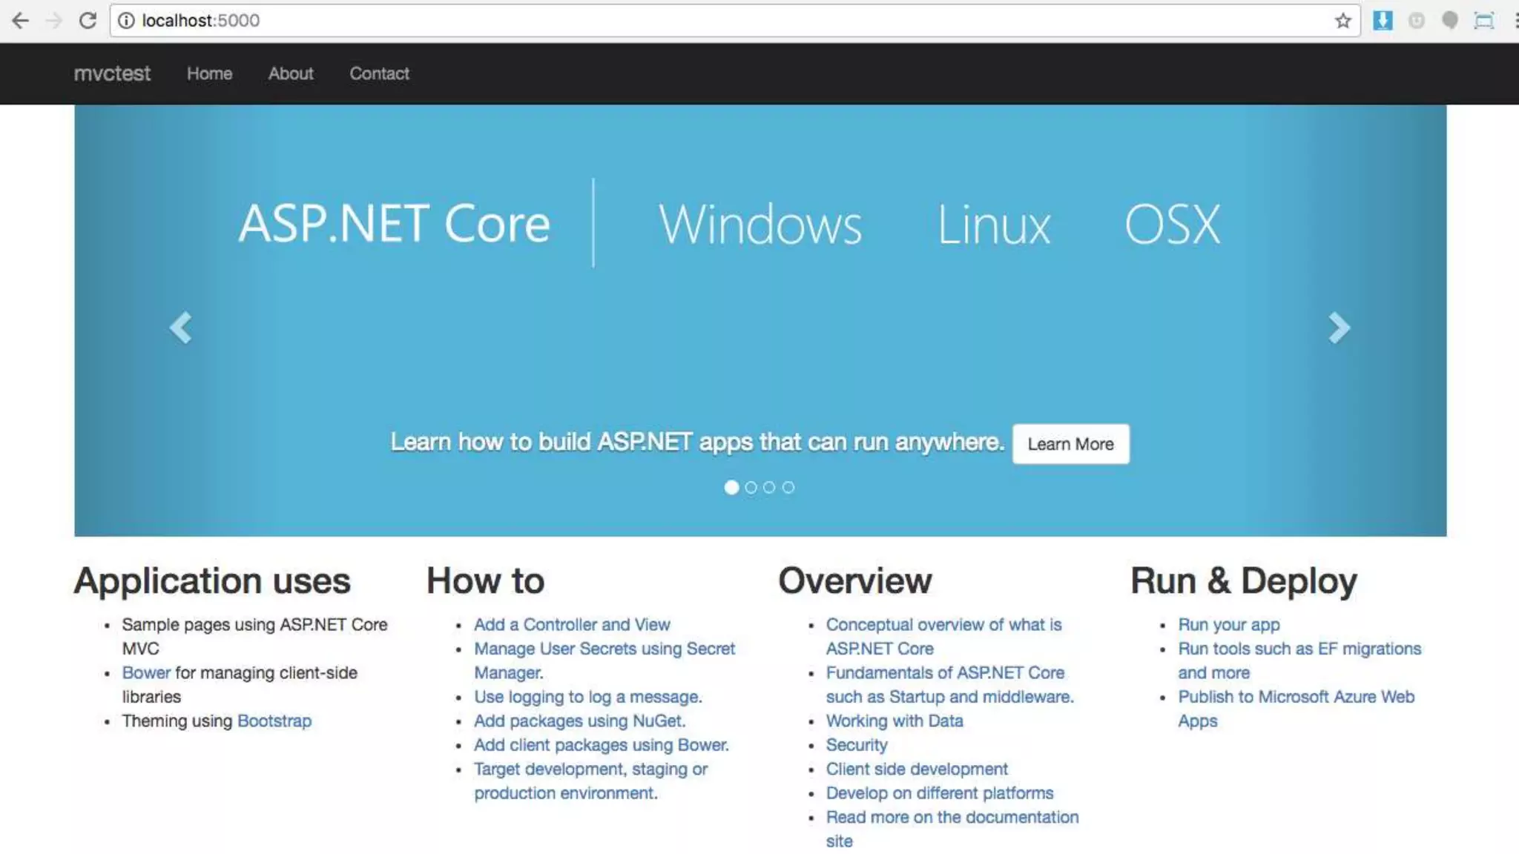
Task: Select the fourth carousel indicator dot
Action: tap(788, 487)
